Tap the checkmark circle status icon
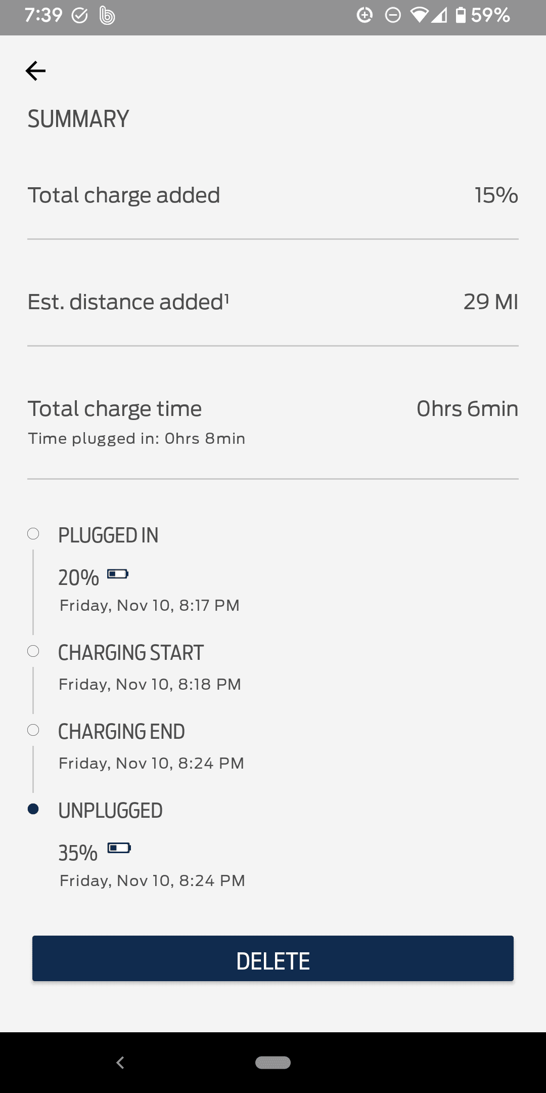Image resolution: width=546 pixels, height=1093 pixels. click(80, 16)
